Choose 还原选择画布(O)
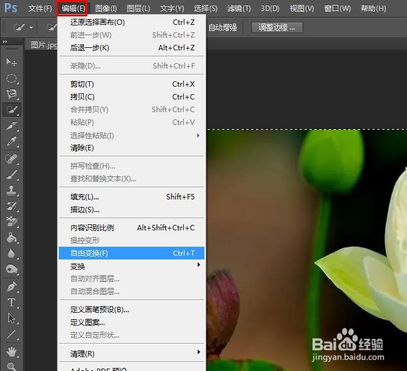This screenshot has height=371, width=407. 132,22
